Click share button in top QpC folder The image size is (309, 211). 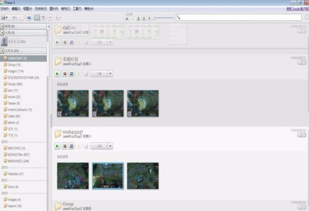(99, 42)
